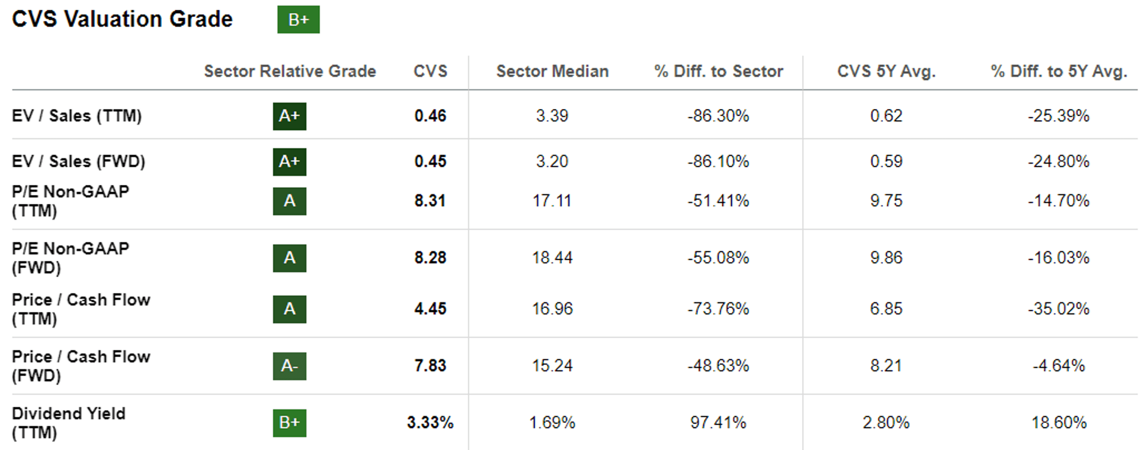Click the A grade for P/E Non-GAAP (TTM)
This screenshot has height=450, width=1140.
pyautogui.click(x=289, y=201)
